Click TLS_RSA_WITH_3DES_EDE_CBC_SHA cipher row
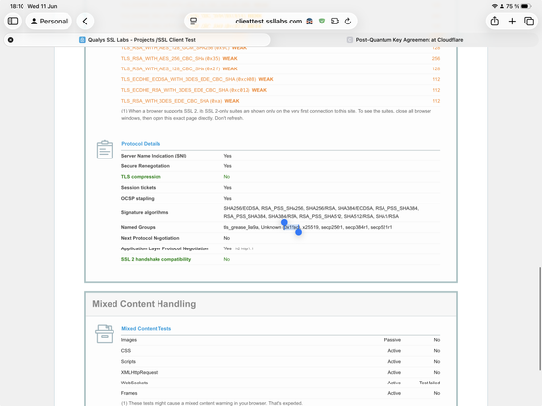This screenshot has height=406, width=542. pyautogui.click(x=281, y=101)
